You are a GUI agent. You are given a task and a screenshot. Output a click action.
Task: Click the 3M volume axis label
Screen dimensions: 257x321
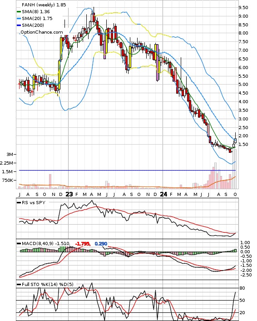click(10, 154)
